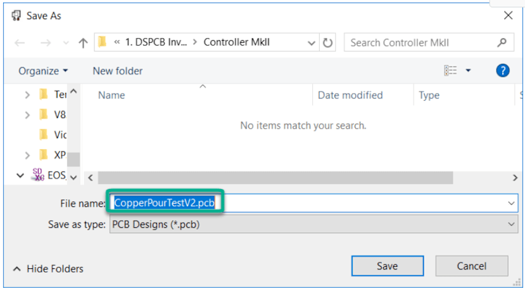Hide Folders pane toggle

(48, 269)
